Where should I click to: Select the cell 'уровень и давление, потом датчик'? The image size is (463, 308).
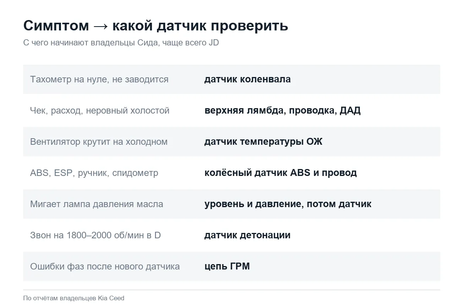288,204
